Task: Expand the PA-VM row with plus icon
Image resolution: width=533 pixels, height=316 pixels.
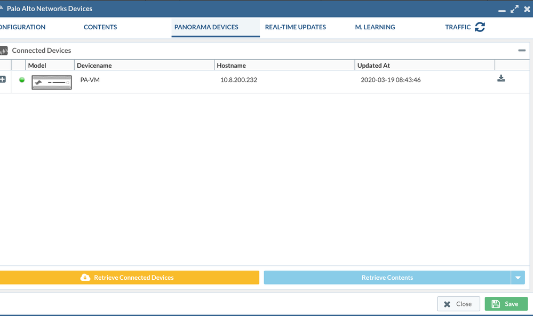Action: [3, 79]
